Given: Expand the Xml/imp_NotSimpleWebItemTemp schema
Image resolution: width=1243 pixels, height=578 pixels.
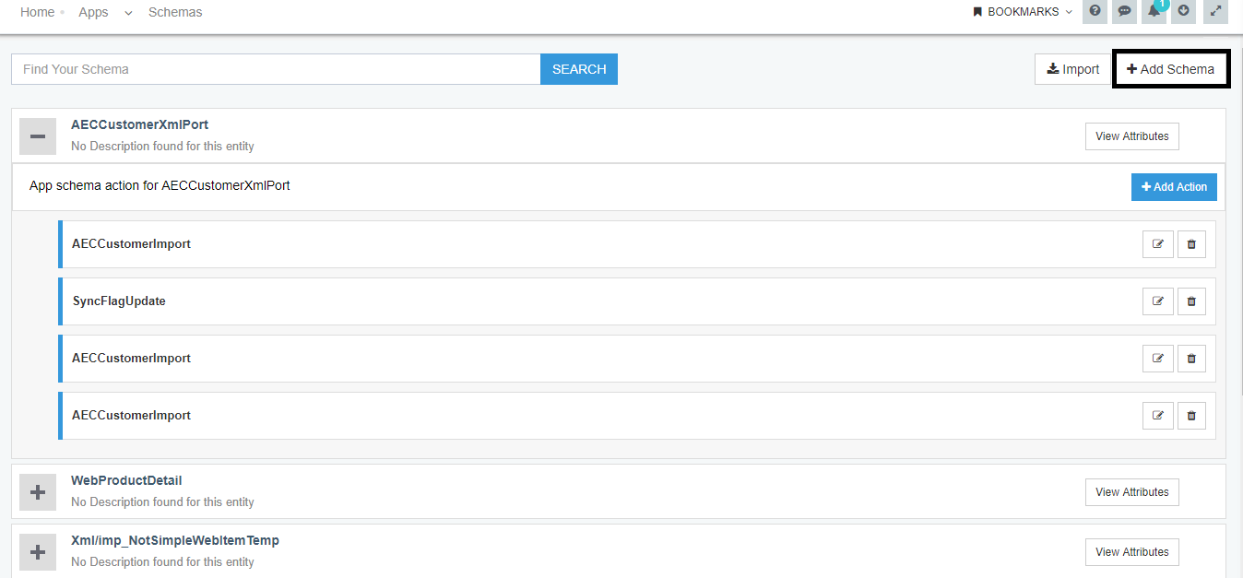Looking at the screenshot, I should pyautogui.click(x=38, y=551).
